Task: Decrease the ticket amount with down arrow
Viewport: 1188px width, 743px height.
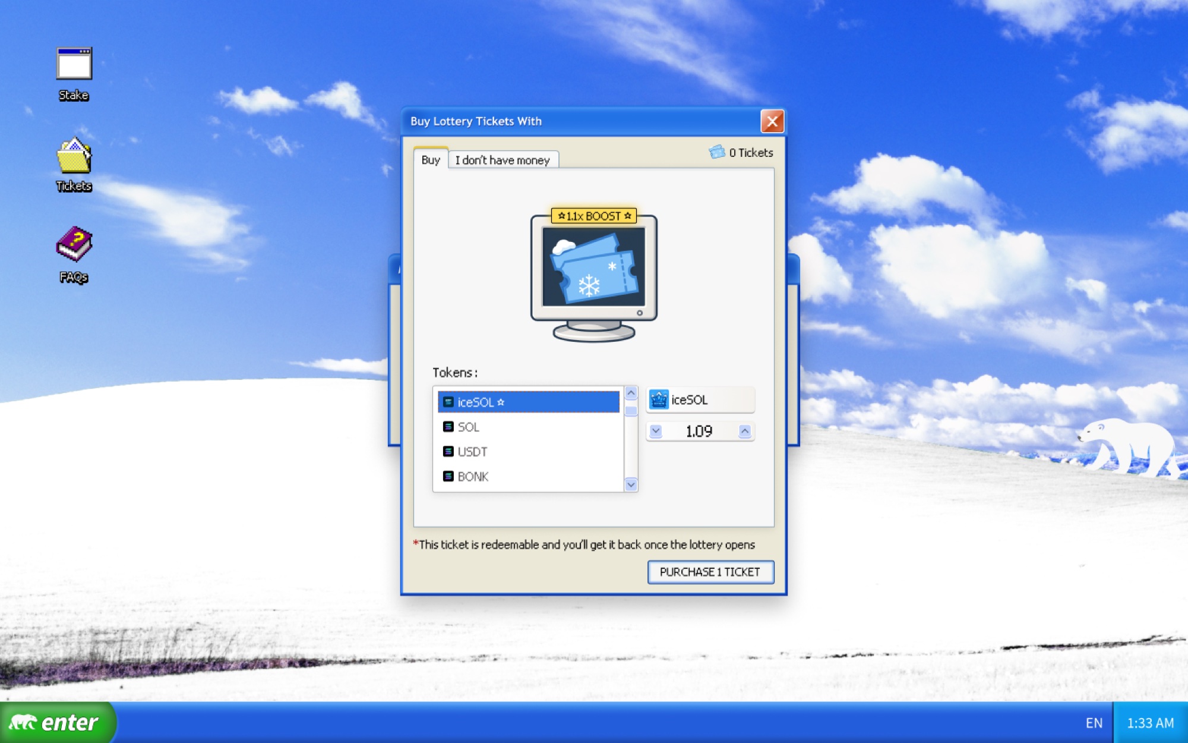Action: tap(656, 431)
